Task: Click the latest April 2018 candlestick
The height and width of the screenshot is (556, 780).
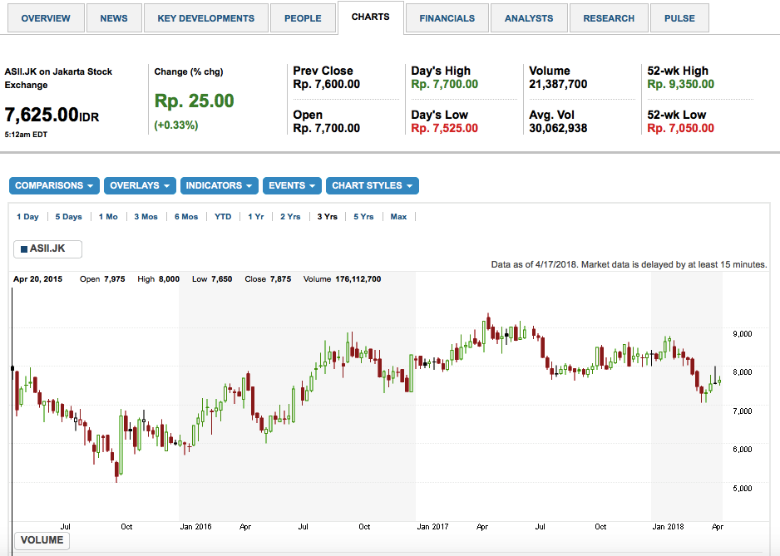Action: pyautogui.click(x=719, y=381)
